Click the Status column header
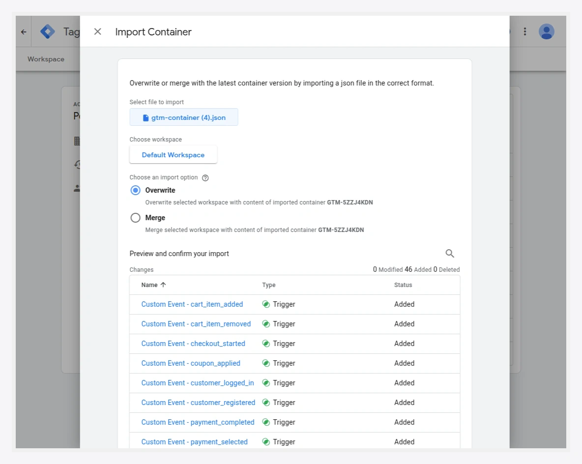This screenshot has height=464, width=582. [x=403, y=285]
